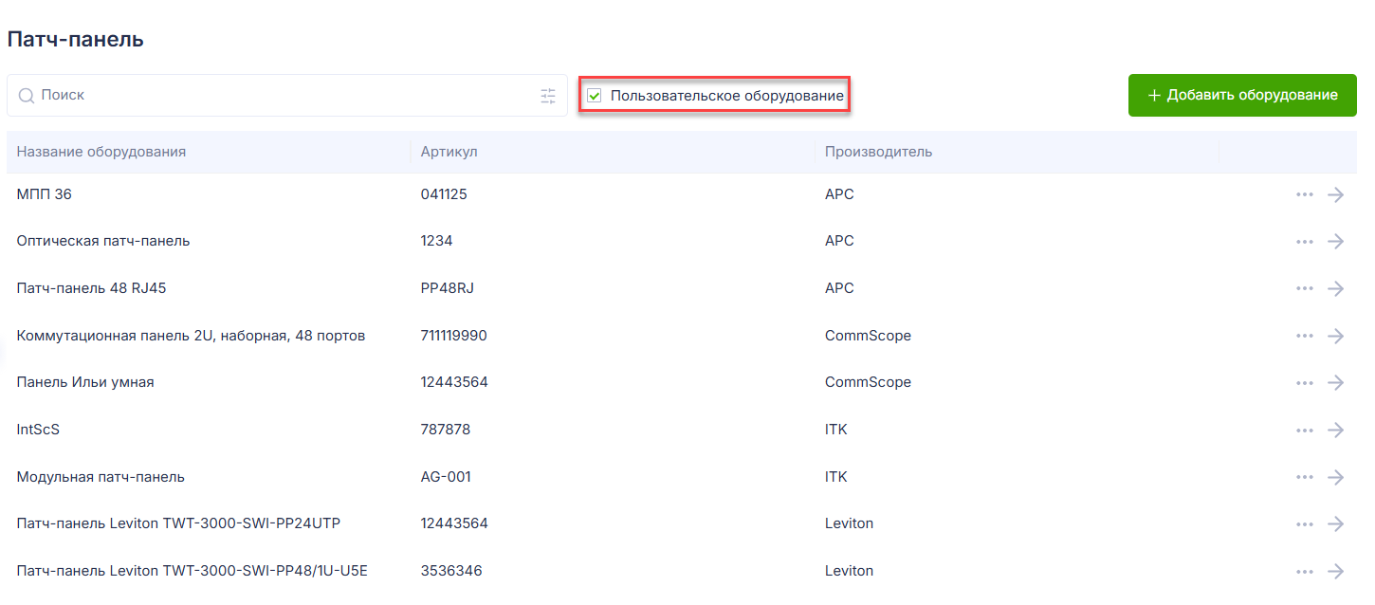
Task: Sort by Название оборудования column header
Action: point(101,152)
